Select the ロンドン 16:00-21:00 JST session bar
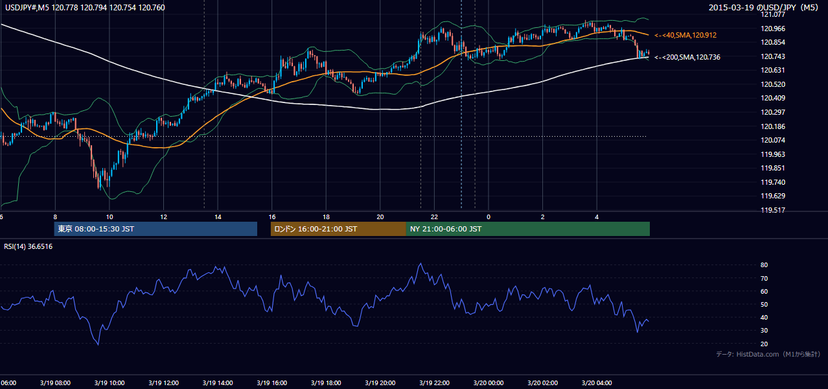The image size is (828, 389). click(338, 229)
